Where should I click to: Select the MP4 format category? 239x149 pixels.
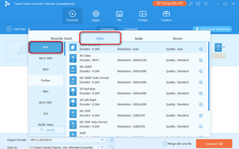pos(45,47)
